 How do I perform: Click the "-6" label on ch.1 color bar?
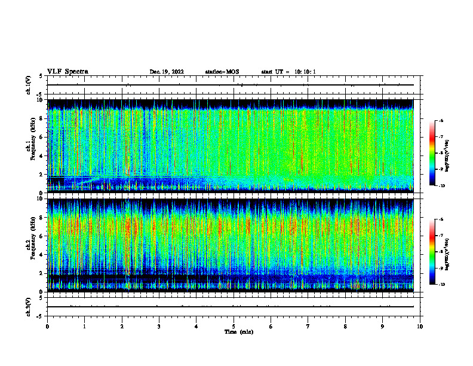441,121
